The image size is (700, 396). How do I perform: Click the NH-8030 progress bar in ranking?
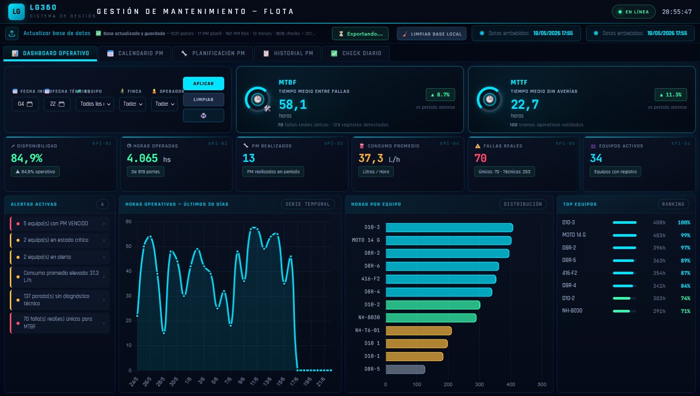click(x=625, y=311)
